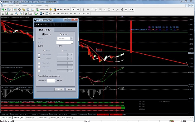Enable the Lower Bound checkbox
195x122 pixels.
click(x=39, y=55)
